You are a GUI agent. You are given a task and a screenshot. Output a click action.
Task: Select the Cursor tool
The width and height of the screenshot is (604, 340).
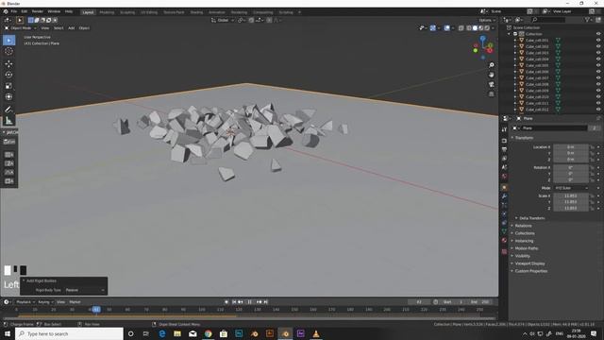coord(8,51)
